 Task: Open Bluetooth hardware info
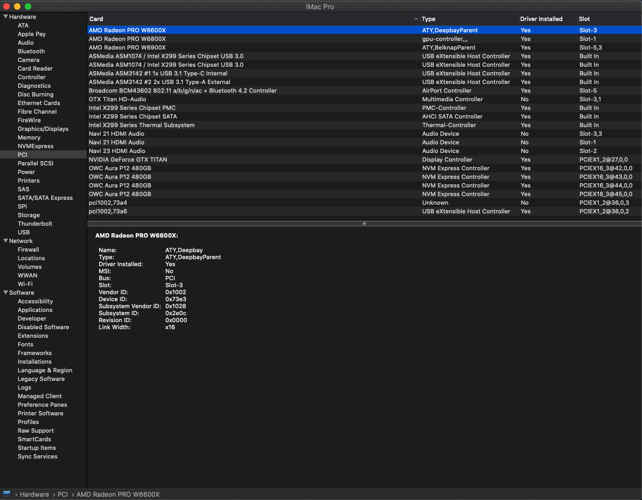click(31, 51)
